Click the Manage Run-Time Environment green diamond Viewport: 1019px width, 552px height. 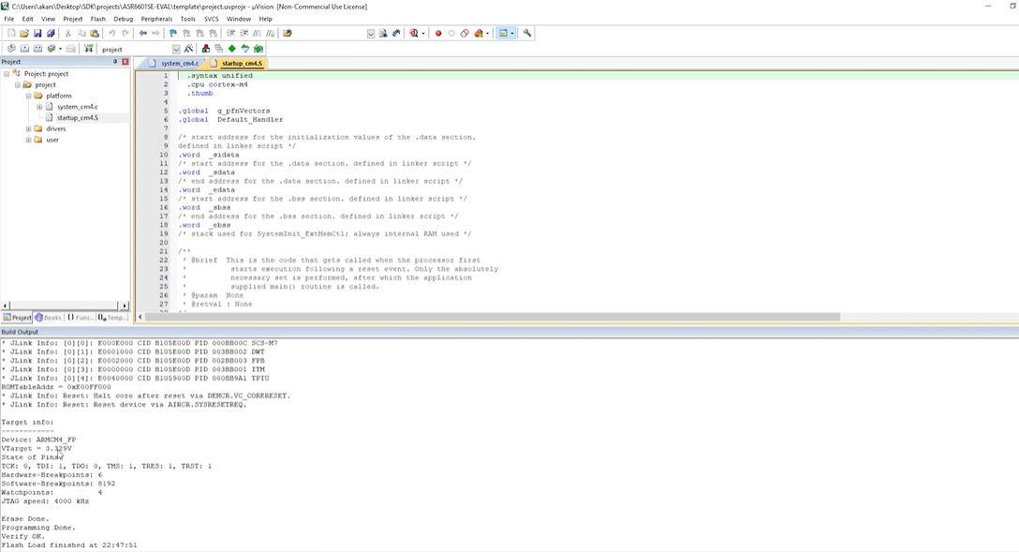(x=232, y=49)
